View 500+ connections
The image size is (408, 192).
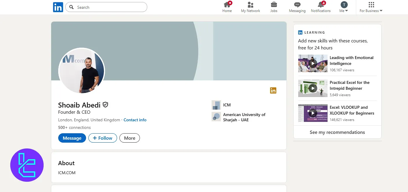click(x=74, y=127)
